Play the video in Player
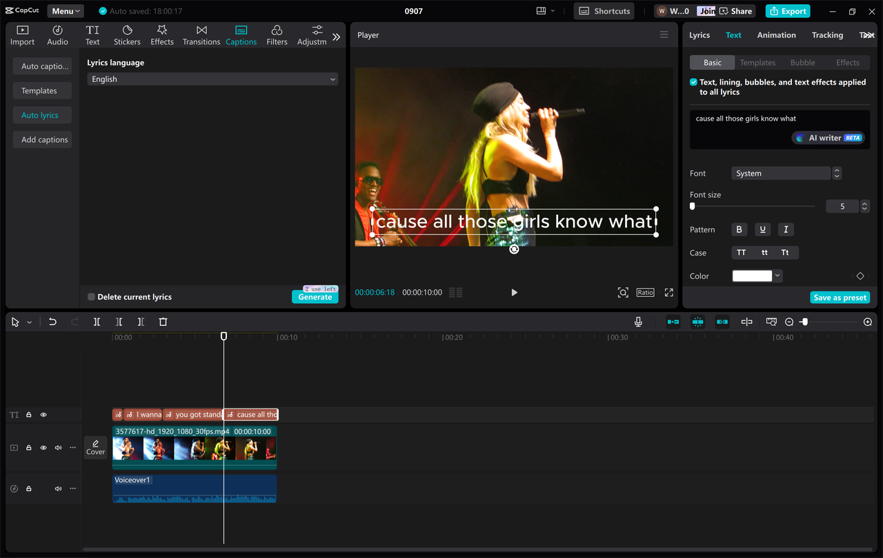 (x=514, y=292)
